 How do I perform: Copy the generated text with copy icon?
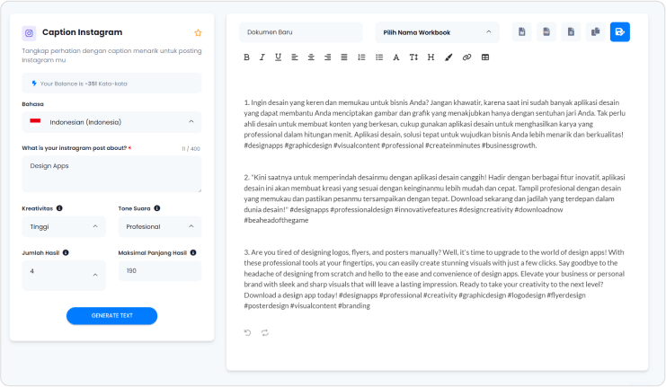pos(595,32)
